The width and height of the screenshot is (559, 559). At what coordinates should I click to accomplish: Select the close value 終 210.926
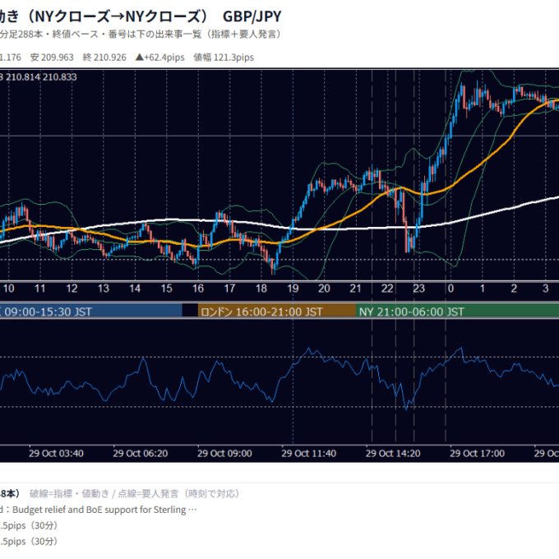click(x=104, y=58)
